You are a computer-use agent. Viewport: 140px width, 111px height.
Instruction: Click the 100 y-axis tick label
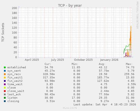pyautogui.click(x=14, y=33)
